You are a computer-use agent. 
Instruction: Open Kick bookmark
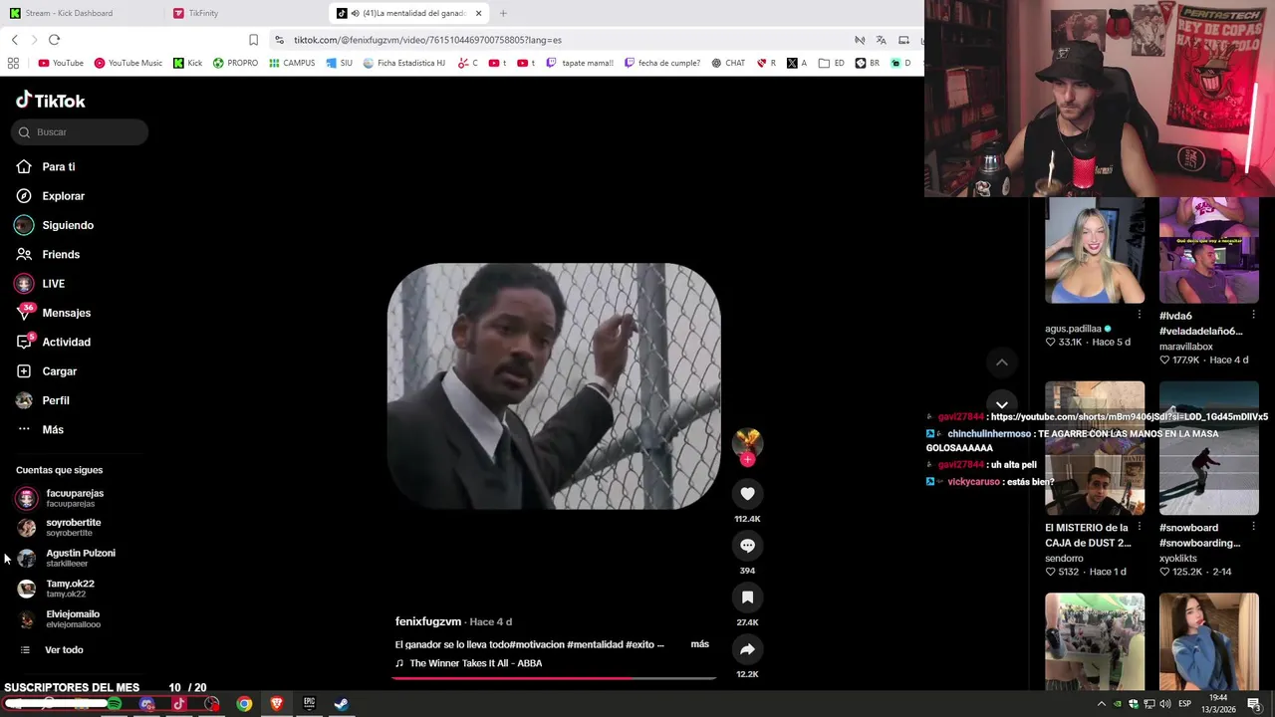point(187,63)
